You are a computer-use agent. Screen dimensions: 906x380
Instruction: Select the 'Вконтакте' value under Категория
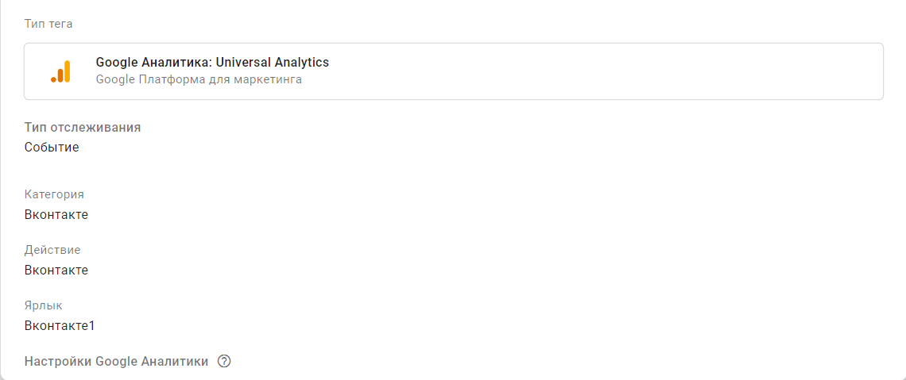pyautogui.click(x=56, y=214)
